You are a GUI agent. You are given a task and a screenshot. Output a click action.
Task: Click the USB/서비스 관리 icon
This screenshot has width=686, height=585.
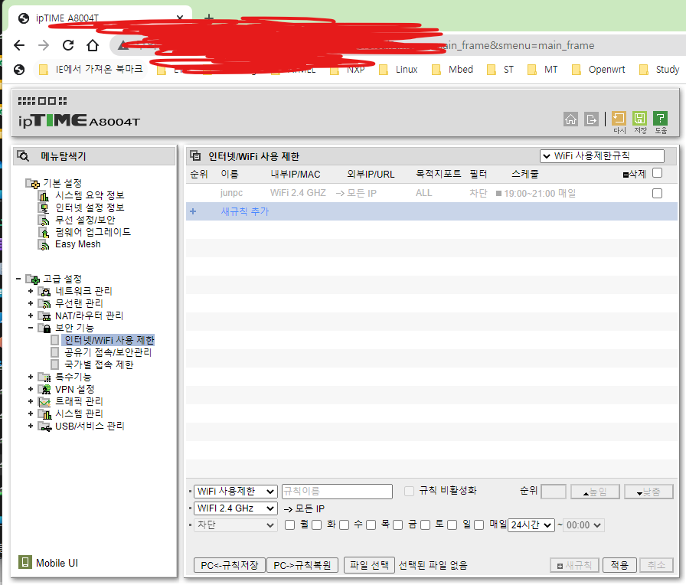[44, 426]
